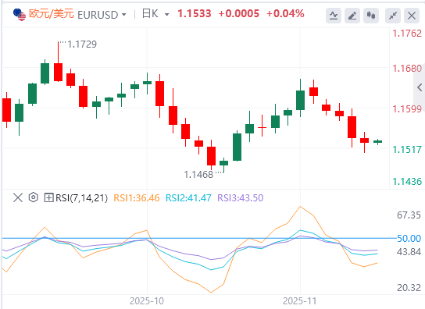Toggle the RSI1 orange line label
Viewport: 425px width, 309px height.
[137, 198]
